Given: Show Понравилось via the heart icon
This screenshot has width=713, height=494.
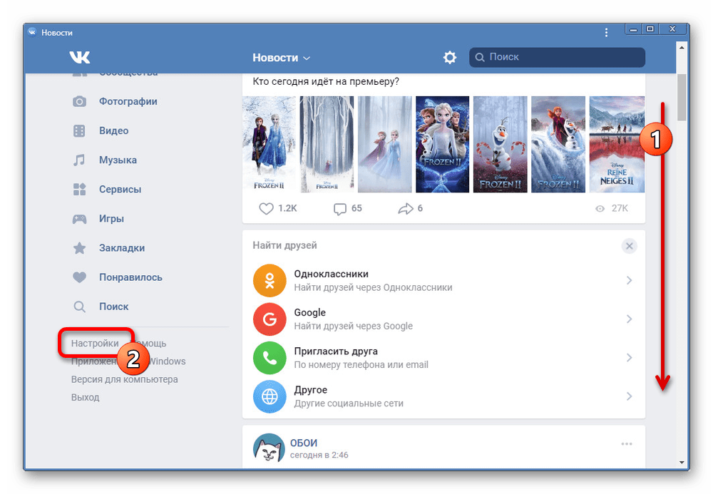Looking at the screenshot, I should 79,277.
